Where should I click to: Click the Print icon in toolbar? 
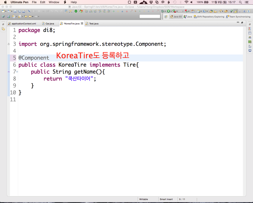tap(24, 11)
